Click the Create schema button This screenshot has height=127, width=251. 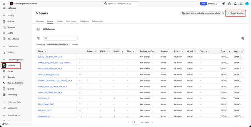coord(236,13)
